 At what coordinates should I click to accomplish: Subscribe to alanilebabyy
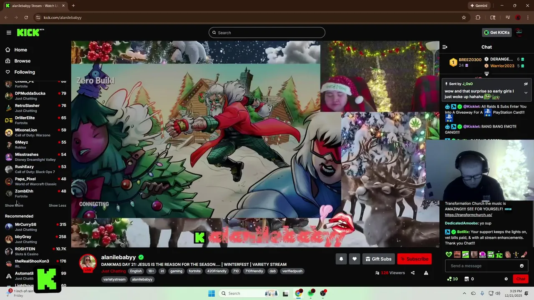(x=414, y=259)
